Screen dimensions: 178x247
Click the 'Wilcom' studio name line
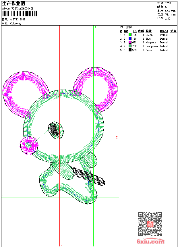[18, 9]
